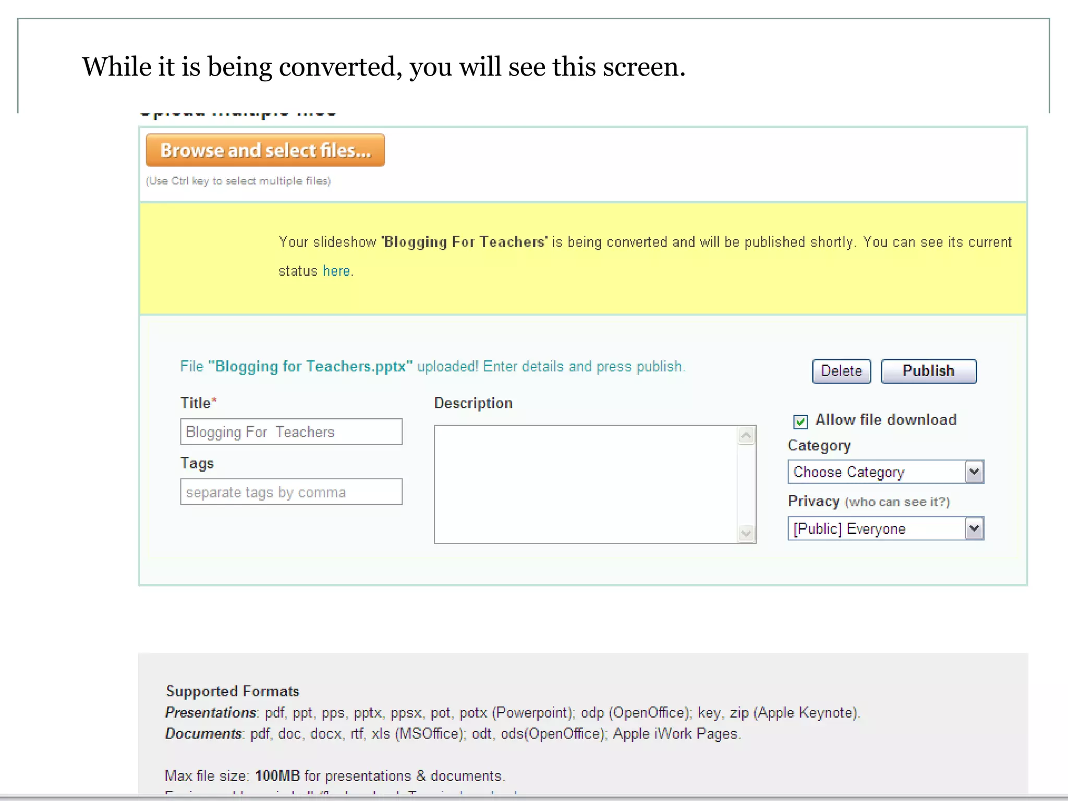
Task: Click the Browse and select files button
Action: [265, 150]
